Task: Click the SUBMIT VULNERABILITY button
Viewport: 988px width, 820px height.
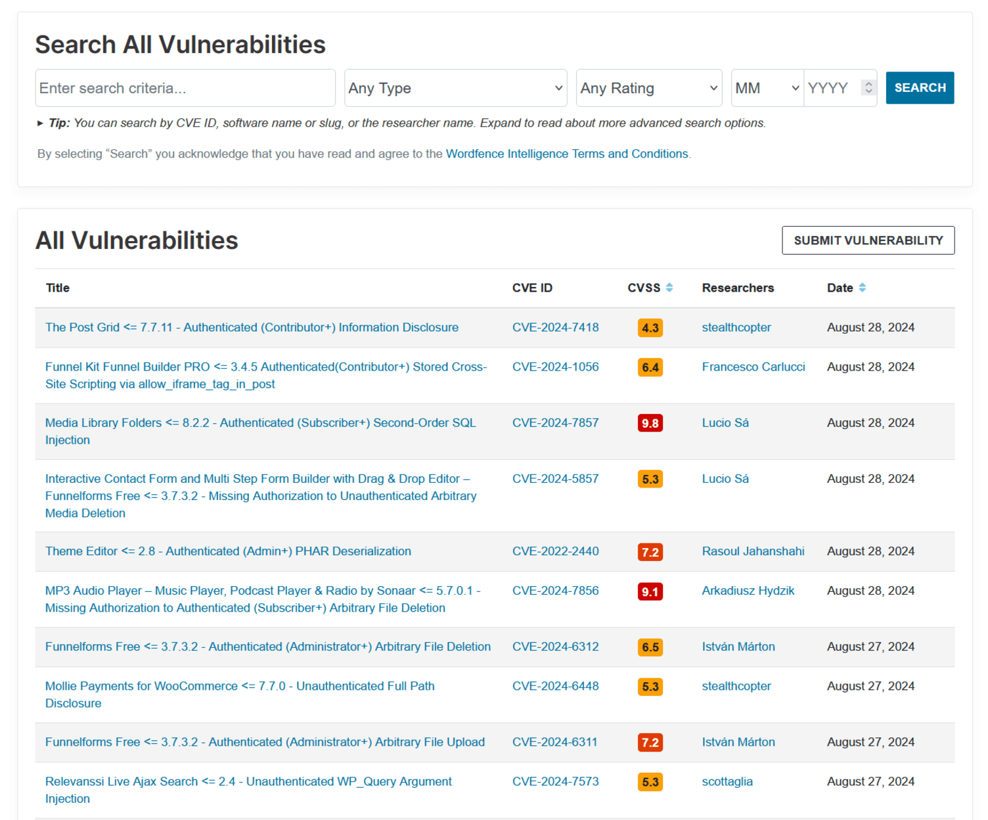Action: point(868,240)
